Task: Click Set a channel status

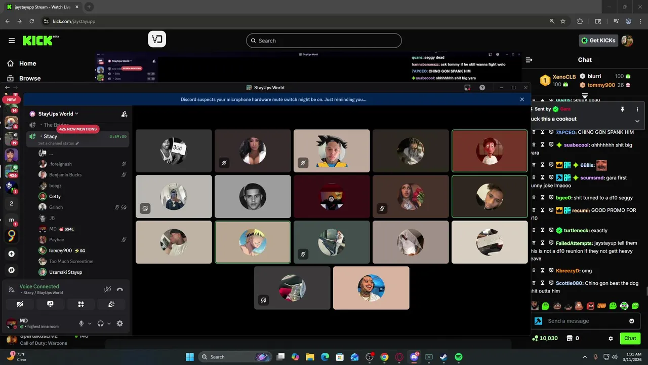Action: click(59, 143)
